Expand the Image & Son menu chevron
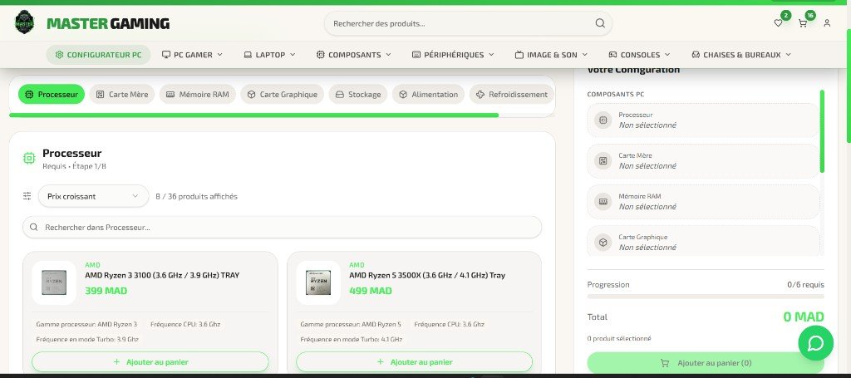 pyautogui.click(x=585, y=55)
